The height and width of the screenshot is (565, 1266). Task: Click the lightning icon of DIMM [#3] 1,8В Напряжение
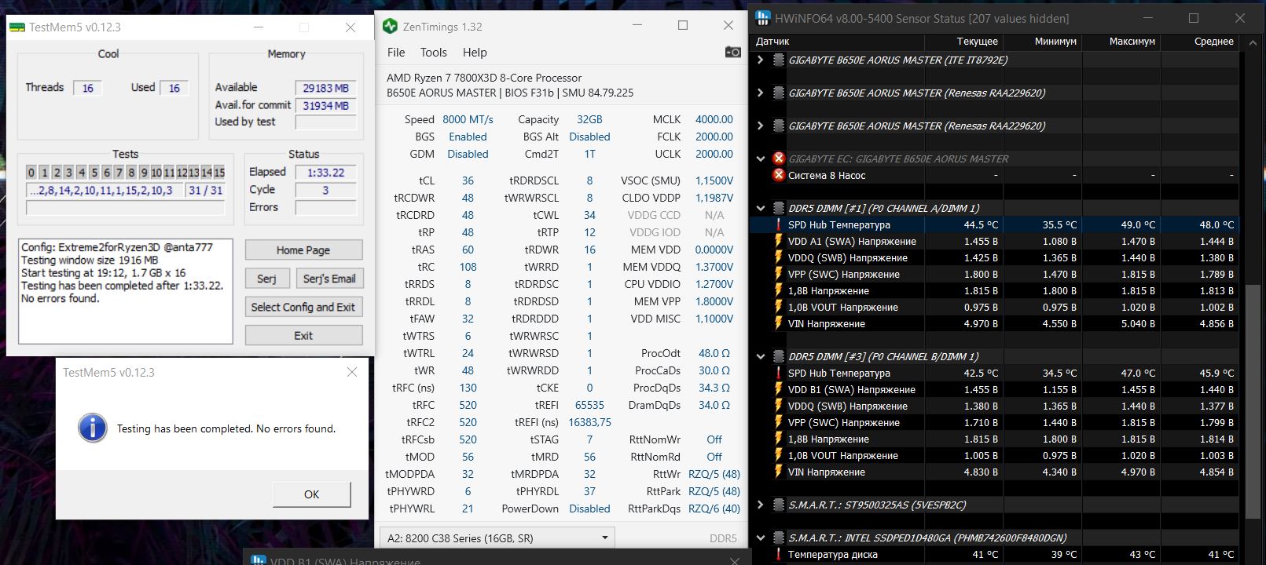coord(779,439)
